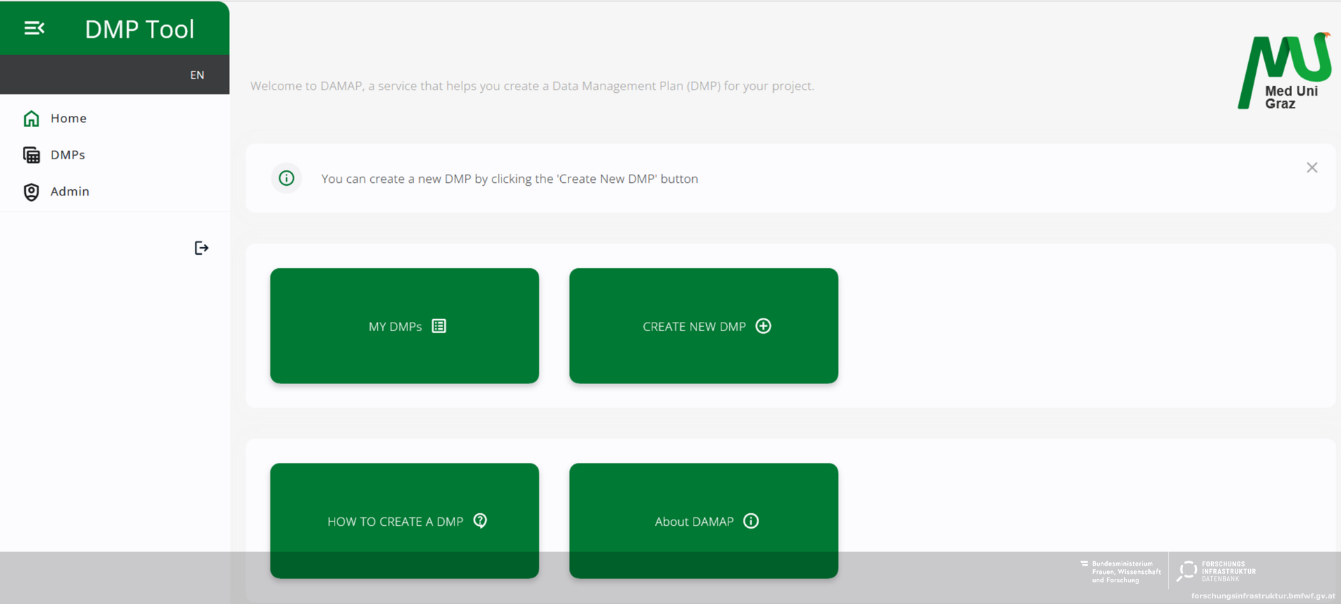This screenshot has width=1341, height=604.
Task: Go to the Home menu item
Action: [68, 119]
